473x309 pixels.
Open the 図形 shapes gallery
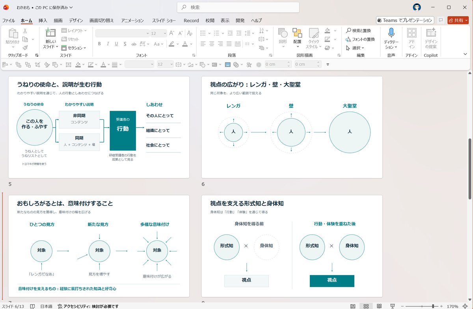(283, 38)
